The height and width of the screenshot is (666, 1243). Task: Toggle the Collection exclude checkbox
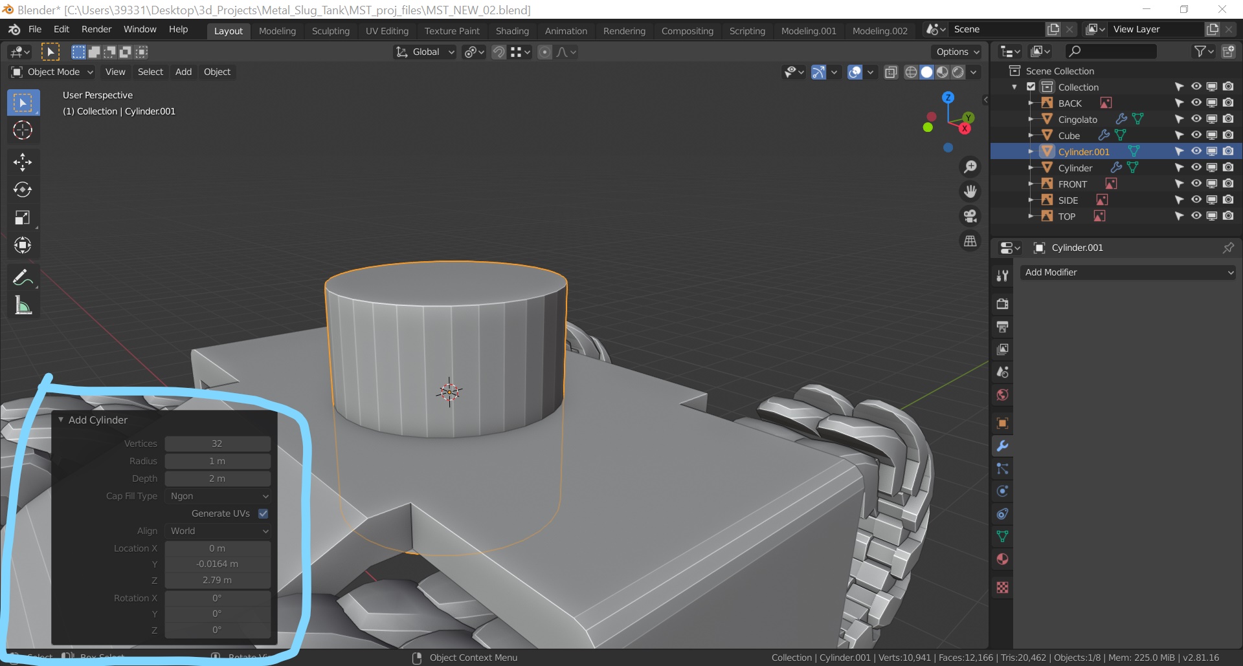click(x=1031, y=87)
